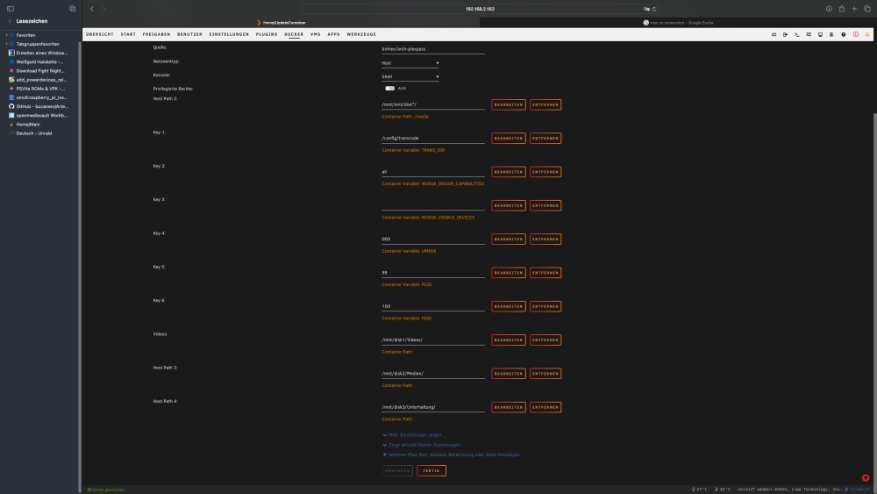877x494 pixels.
Task: Click BEARBEITEN for Host Path 2
Action: (x=509, y=104)
